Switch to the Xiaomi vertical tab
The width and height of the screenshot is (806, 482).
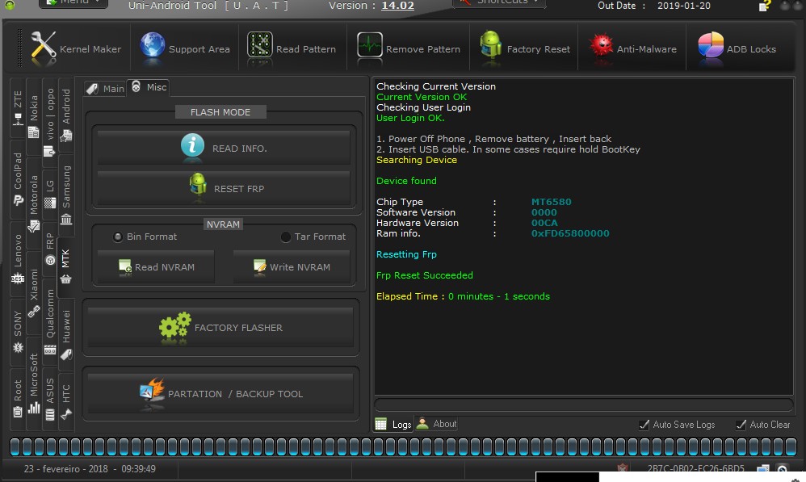click(33, 293)
